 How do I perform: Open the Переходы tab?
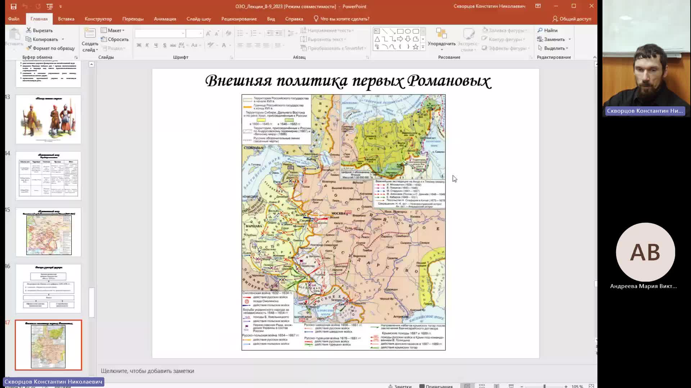[133, 19]
